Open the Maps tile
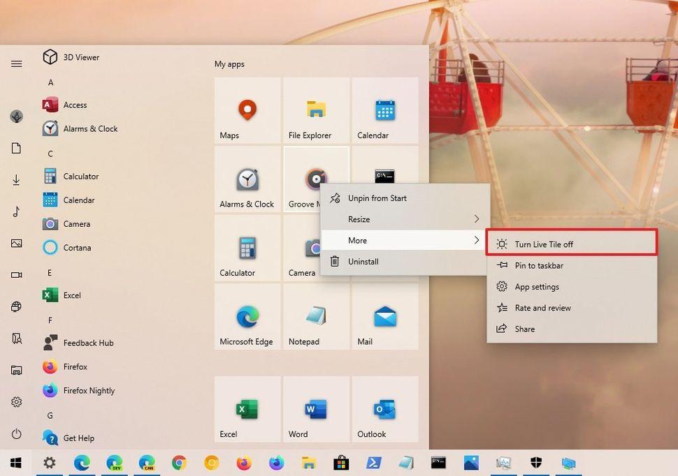678x476 pixels. (x=247, y=110)
